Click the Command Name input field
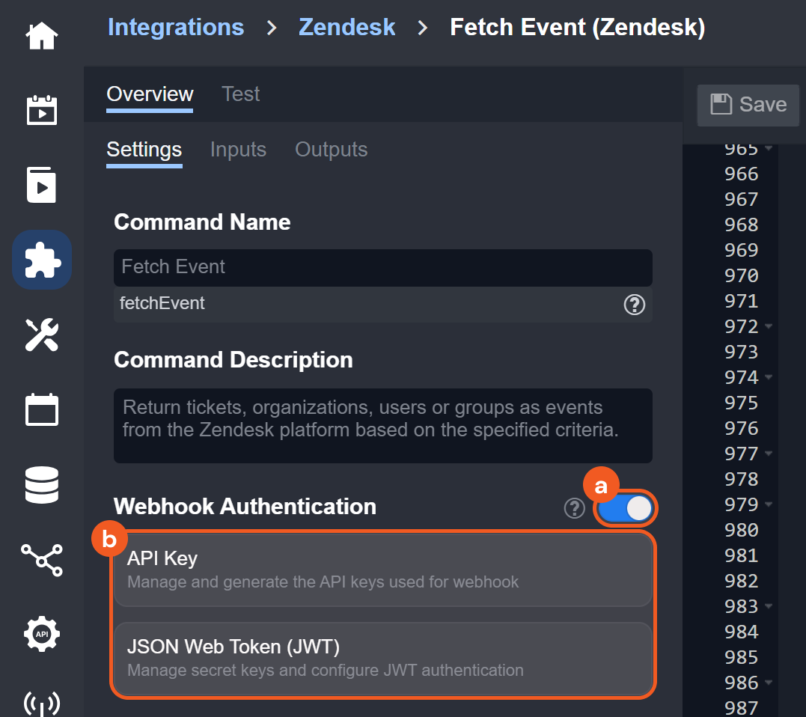This screenshot has height=717, width=806. [382, 267]
